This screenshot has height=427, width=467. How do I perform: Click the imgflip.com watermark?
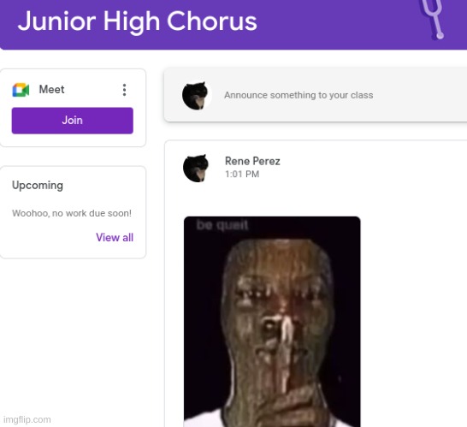(27, 419)
